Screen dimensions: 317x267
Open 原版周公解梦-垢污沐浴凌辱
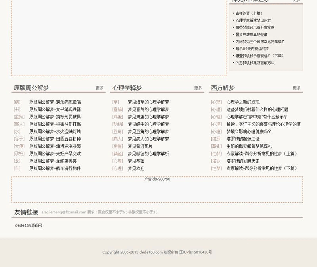click(x=55, y=146)
